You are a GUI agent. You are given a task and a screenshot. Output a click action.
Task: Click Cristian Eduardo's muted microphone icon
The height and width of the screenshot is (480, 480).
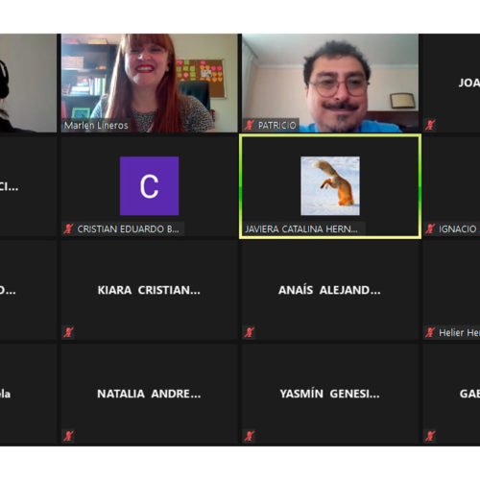pyautogui.click(x=68, y=228)
